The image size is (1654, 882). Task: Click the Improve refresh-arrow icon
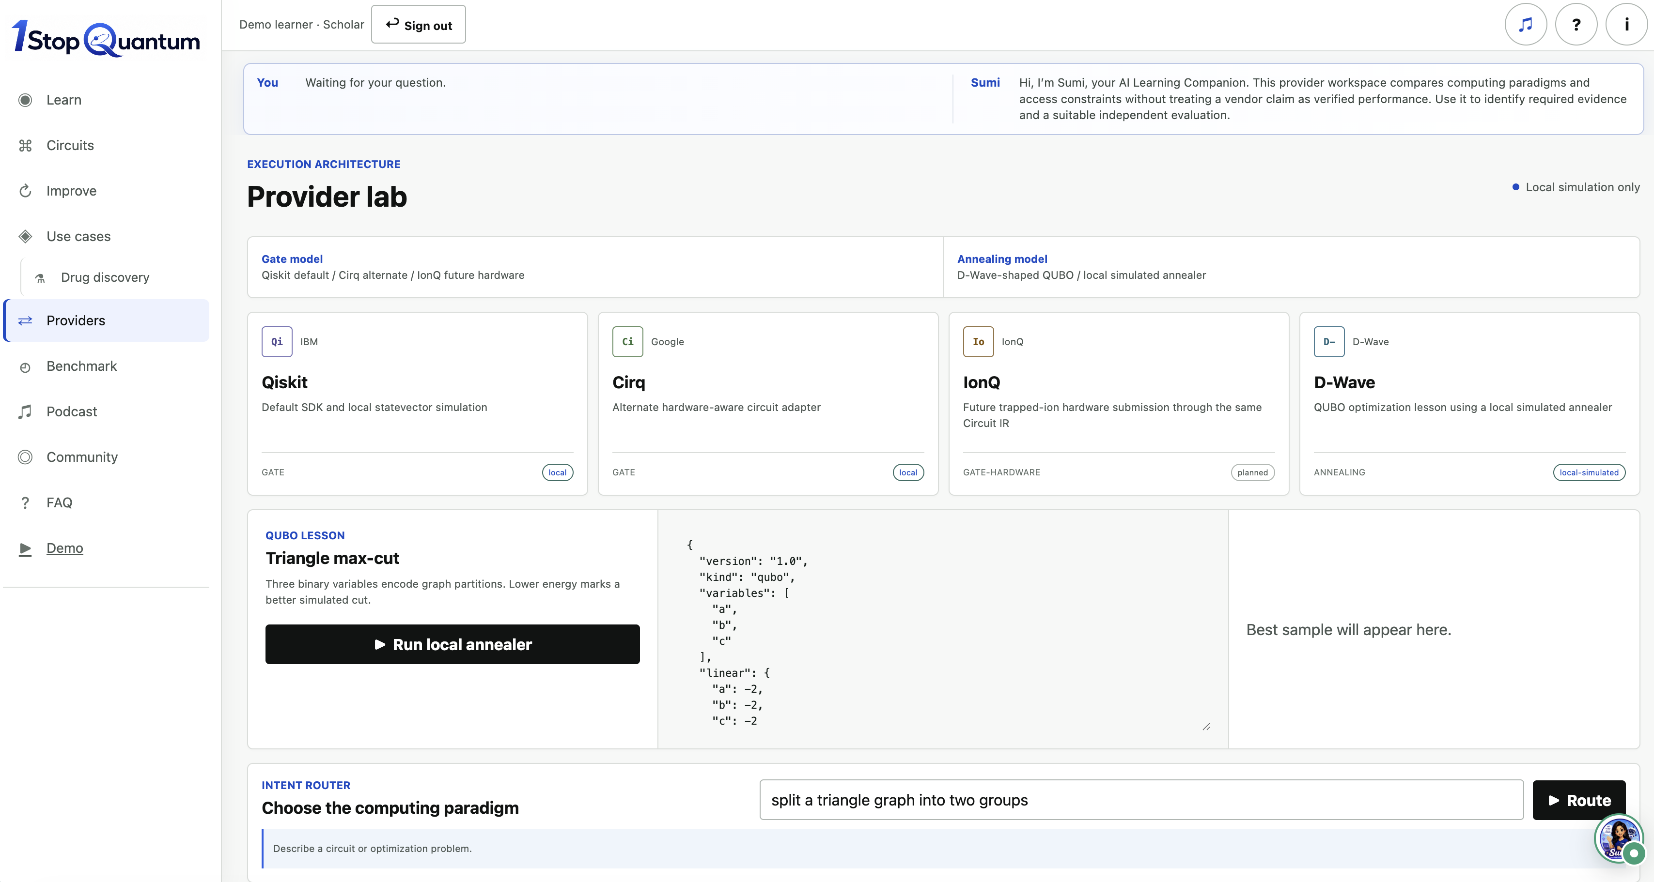pyautogui.click(x=25, y=191)
